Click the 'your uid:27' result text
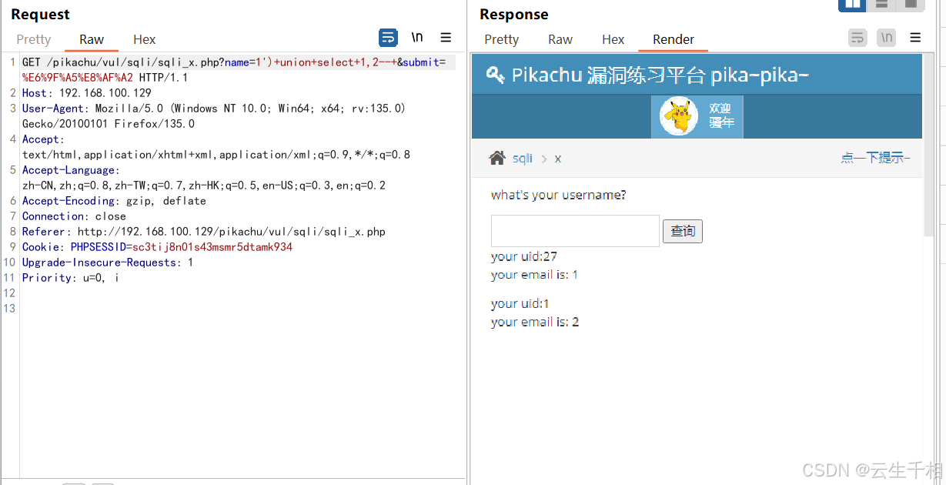The width and height of the screenshot is (946, 485). tap(524, 256)
